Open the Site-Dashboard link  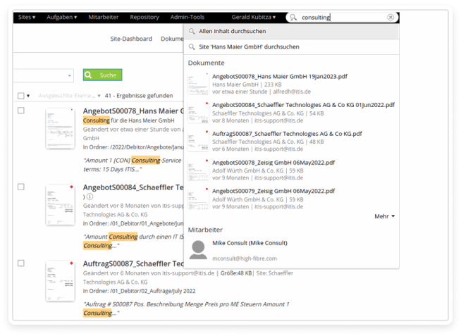pyautogui.click(x=130, y=39)
